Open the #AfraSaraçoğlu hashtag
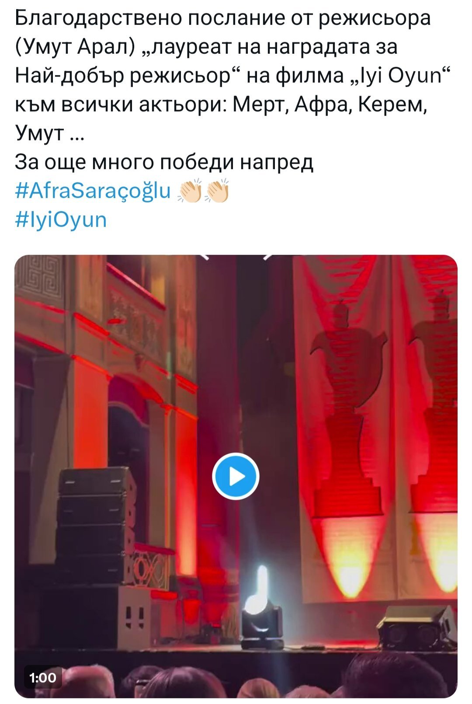Screen dimensions: 472x704 tap(93, 191)
